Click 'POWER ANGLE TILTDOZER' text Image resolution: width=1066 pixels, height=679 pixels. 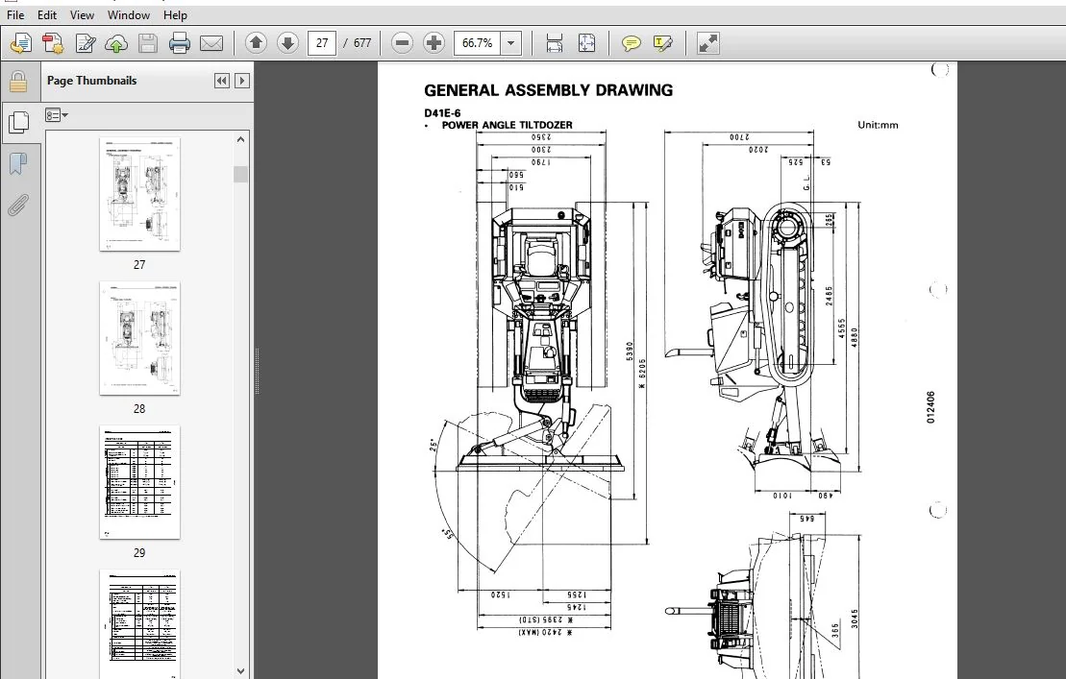(507, 125)
